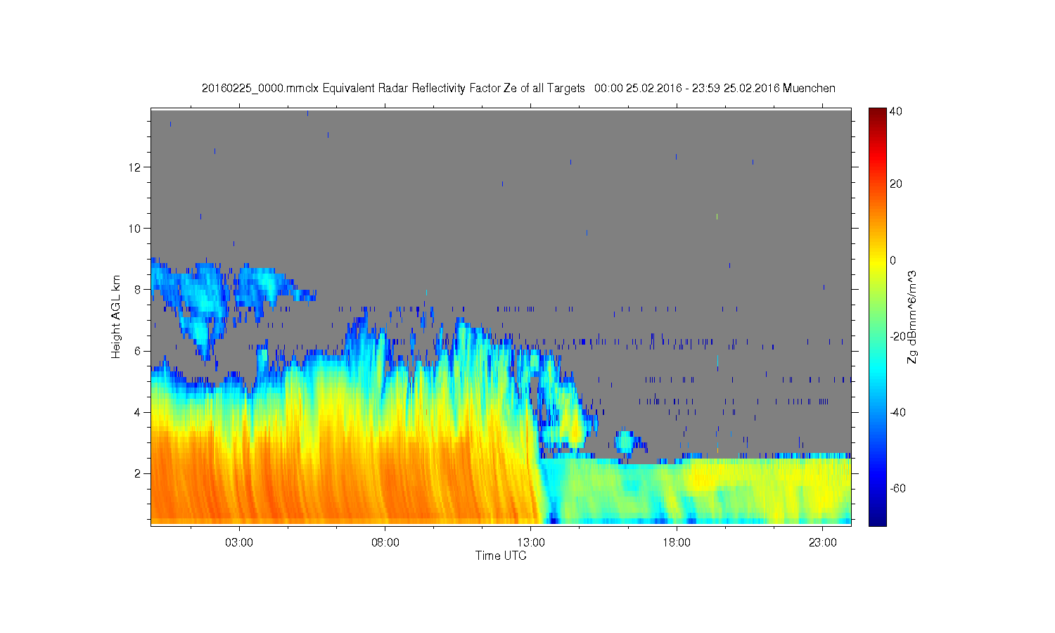Click the height tick label '6'
The width and height of the screenshot is (1055, 633).
coord(139,351)
